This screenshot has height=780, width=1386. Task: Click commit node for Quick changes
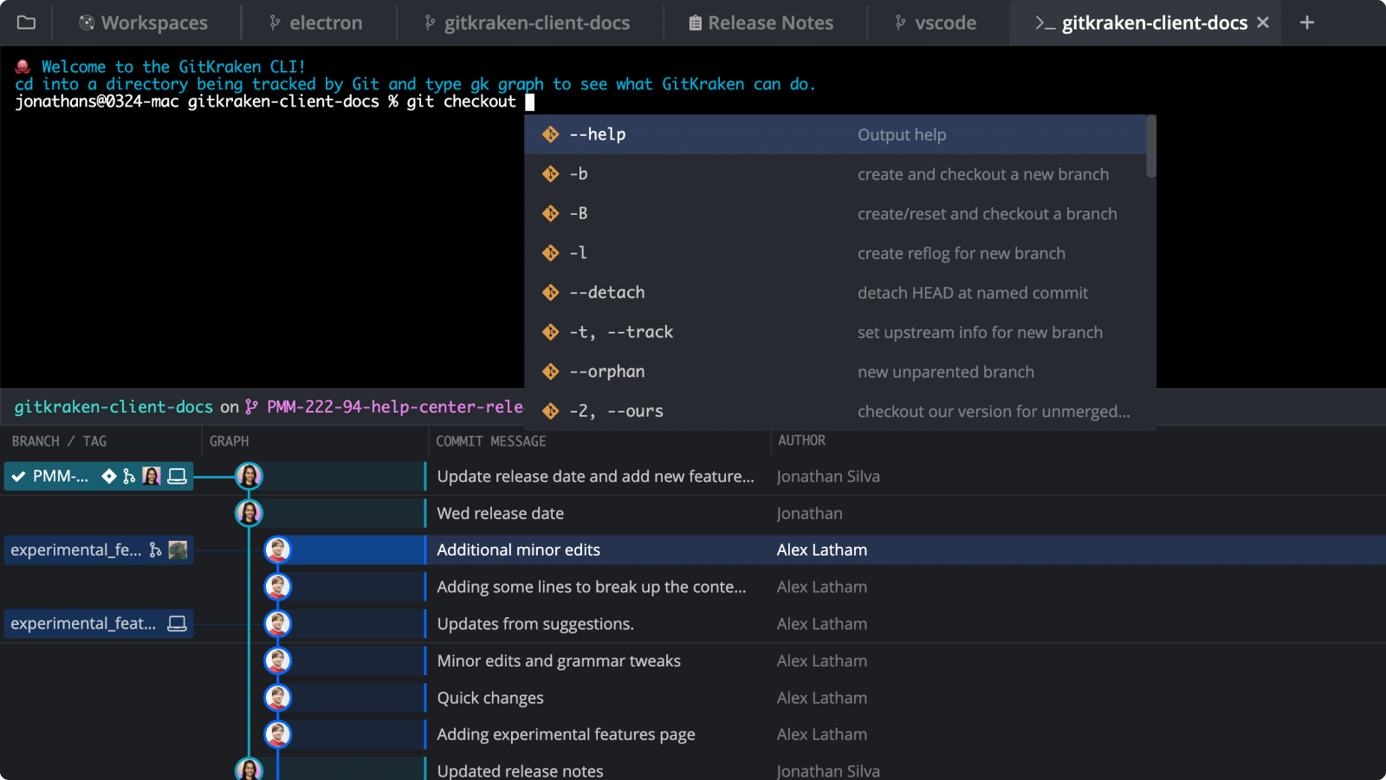pos(277,698)
